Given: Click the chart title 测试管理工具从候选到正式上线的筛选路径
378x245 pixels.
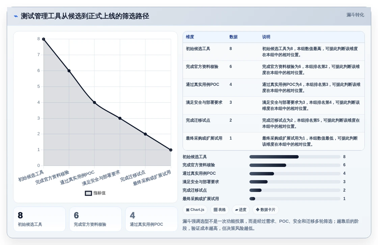Looking at the screenshot, I should [x=85, y=16].
